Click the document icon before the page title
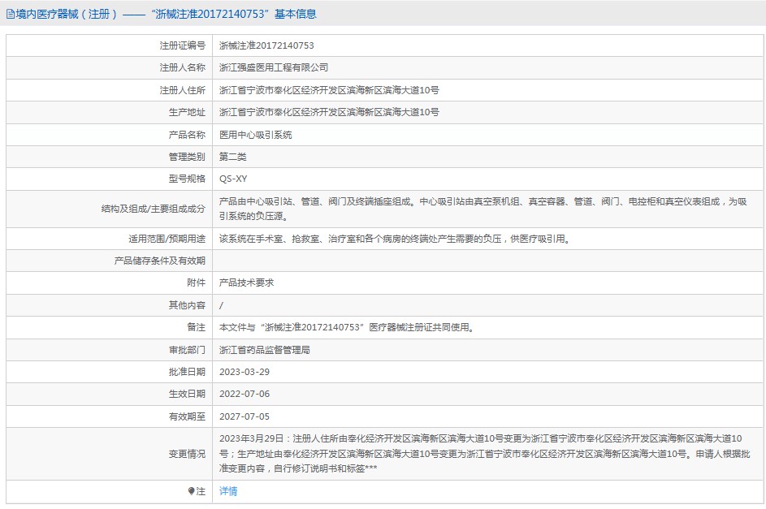 tap(10, 14)
